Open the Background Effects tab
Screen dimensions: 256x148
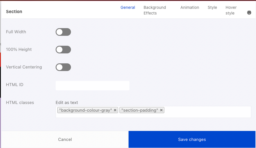pyautogui.click(x=155, y=10)
